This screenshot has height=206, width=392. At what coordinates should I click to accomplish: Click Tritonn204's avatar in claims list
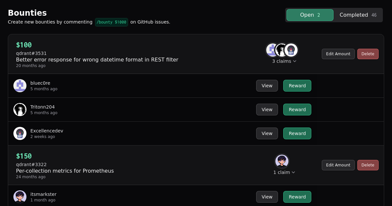point(20,110)
